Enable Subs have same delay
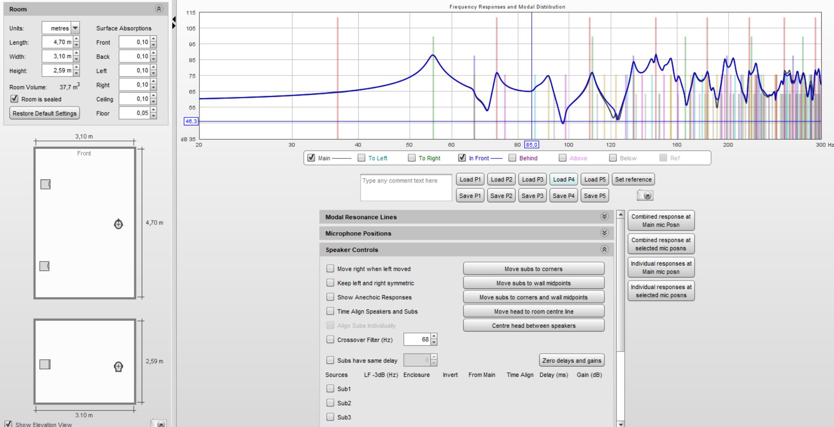834x427 pixels. 330,360
